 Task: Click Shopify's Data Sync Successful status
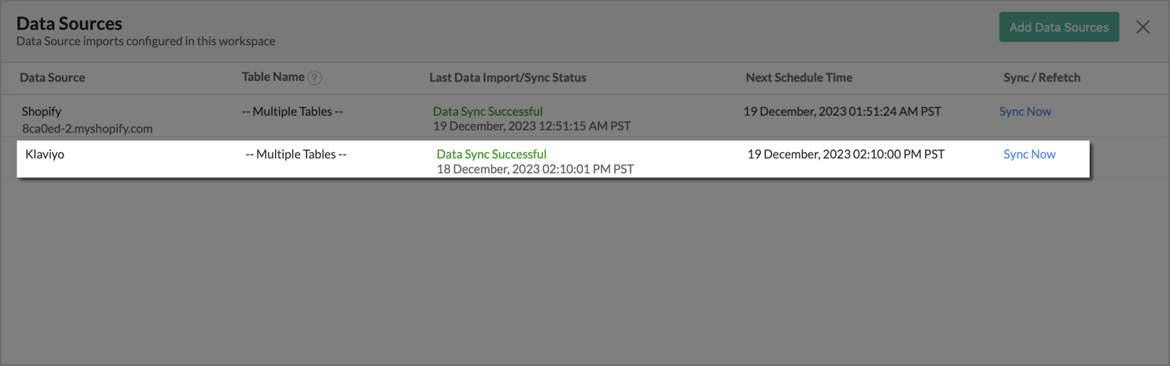(487, 112)
